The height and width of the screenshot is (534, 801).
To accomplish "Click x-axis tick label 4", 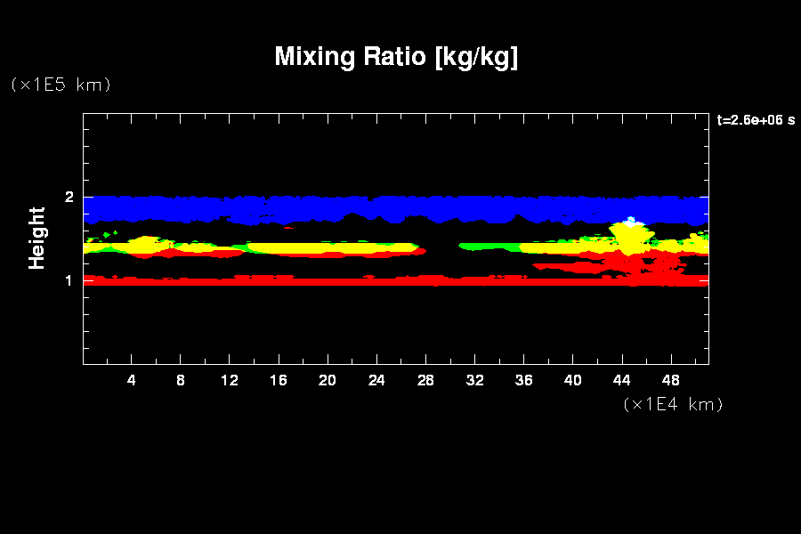I will 132,380.
